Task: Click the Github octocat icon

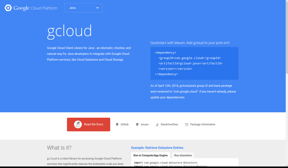Action: pos(117,125)
